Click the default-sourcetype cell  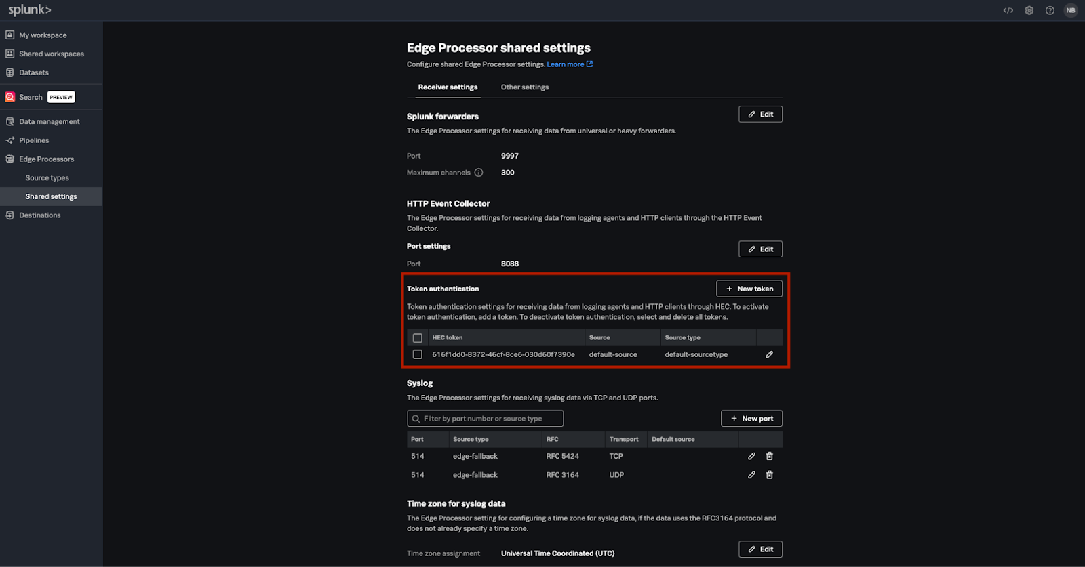click(696, 354)
